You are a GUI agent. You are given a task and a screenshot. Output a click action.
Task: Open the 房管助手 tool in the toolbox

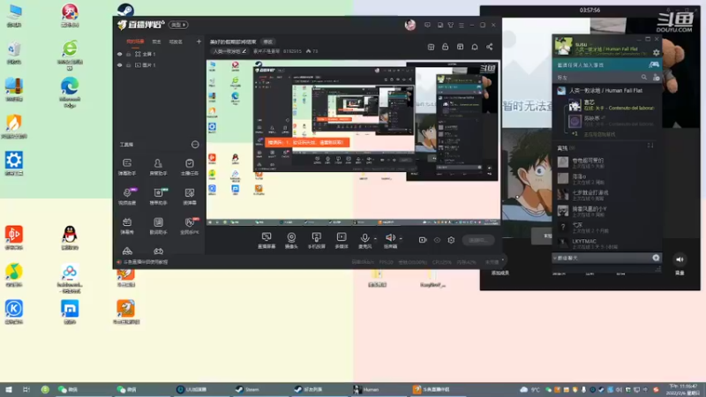[158, 166]
